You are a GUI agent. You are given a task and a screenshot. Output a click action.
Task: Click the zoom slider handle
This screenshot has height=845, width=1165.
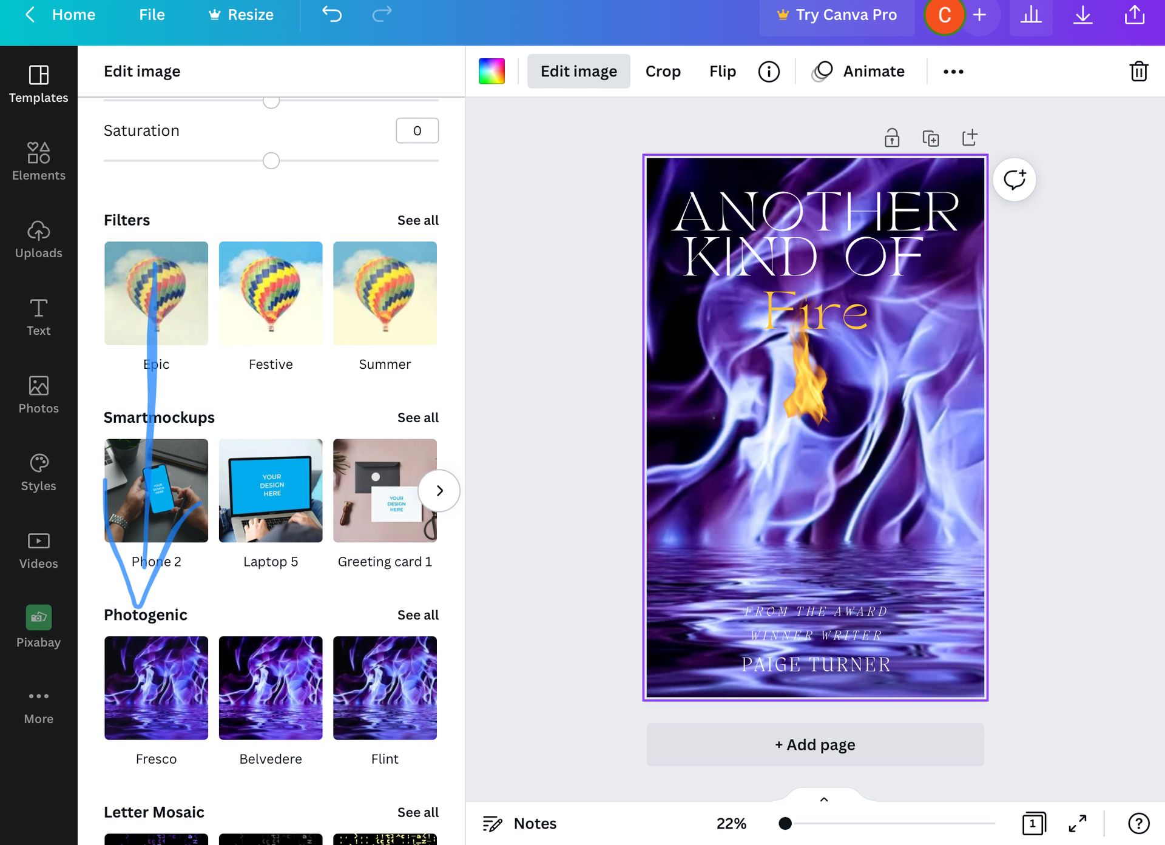pos(785,823)
